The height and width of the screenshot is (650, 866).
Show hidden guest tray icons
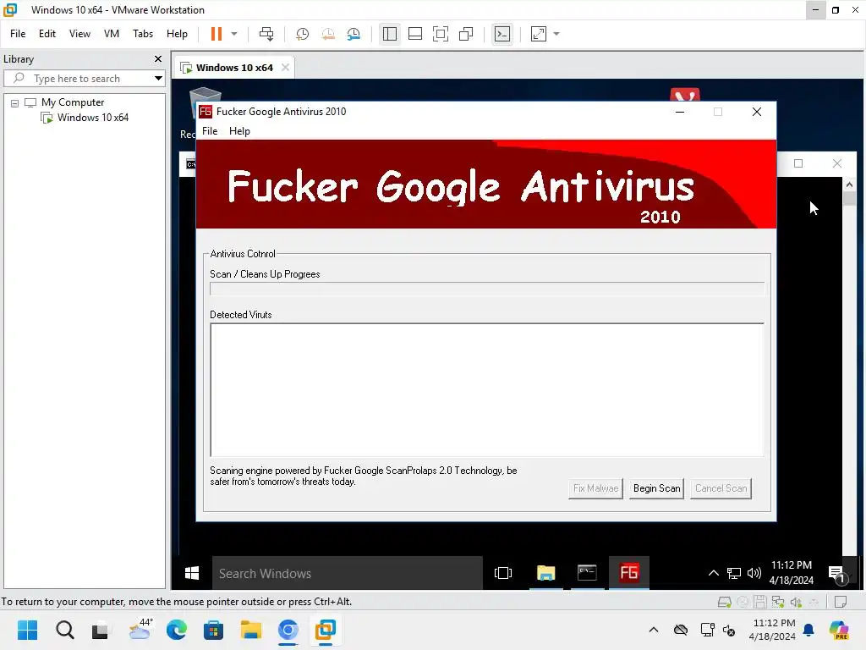(x=714, y=573)
